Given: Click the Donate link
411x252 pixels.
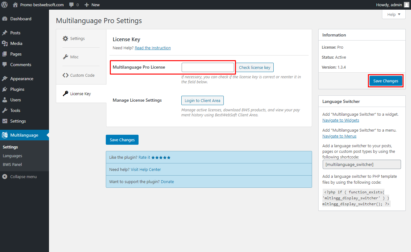Looking at the screenshot, I should click(167, 182).
